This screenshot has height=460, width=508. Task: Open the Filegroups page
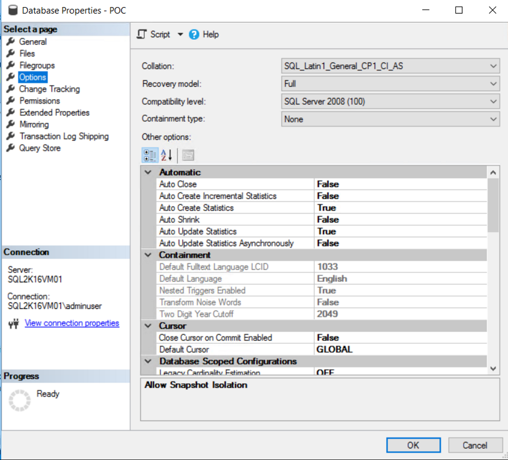click(37, 65)
